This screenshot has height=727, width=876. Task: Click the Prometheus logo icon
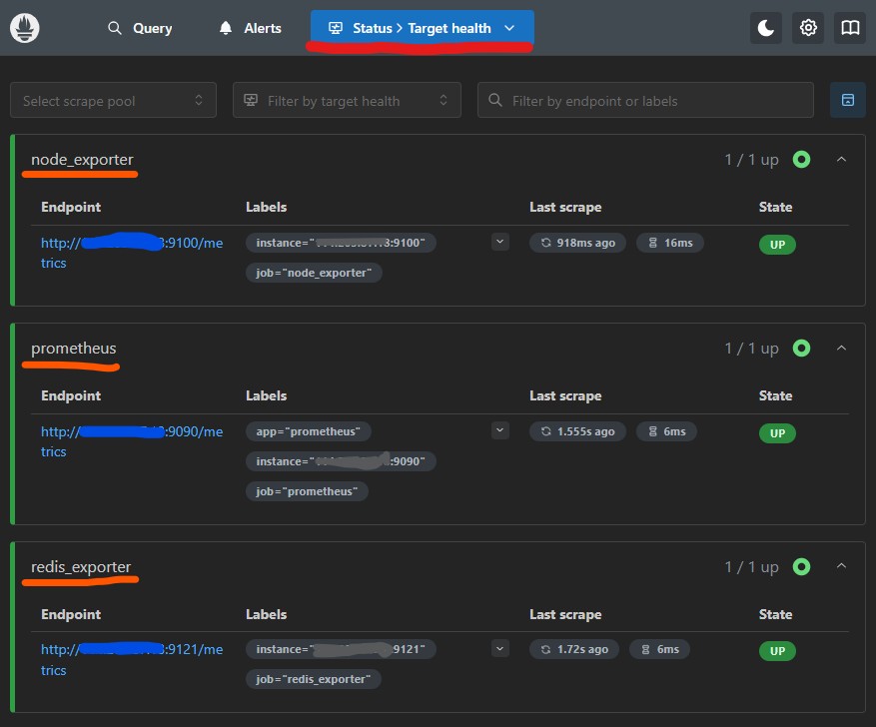pyautogui.click(x=25, y=28)
